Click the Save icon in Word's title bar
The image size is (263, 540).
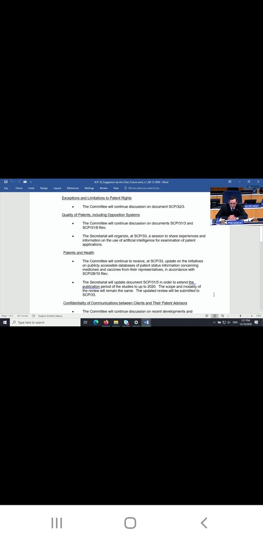click(5, 182)
